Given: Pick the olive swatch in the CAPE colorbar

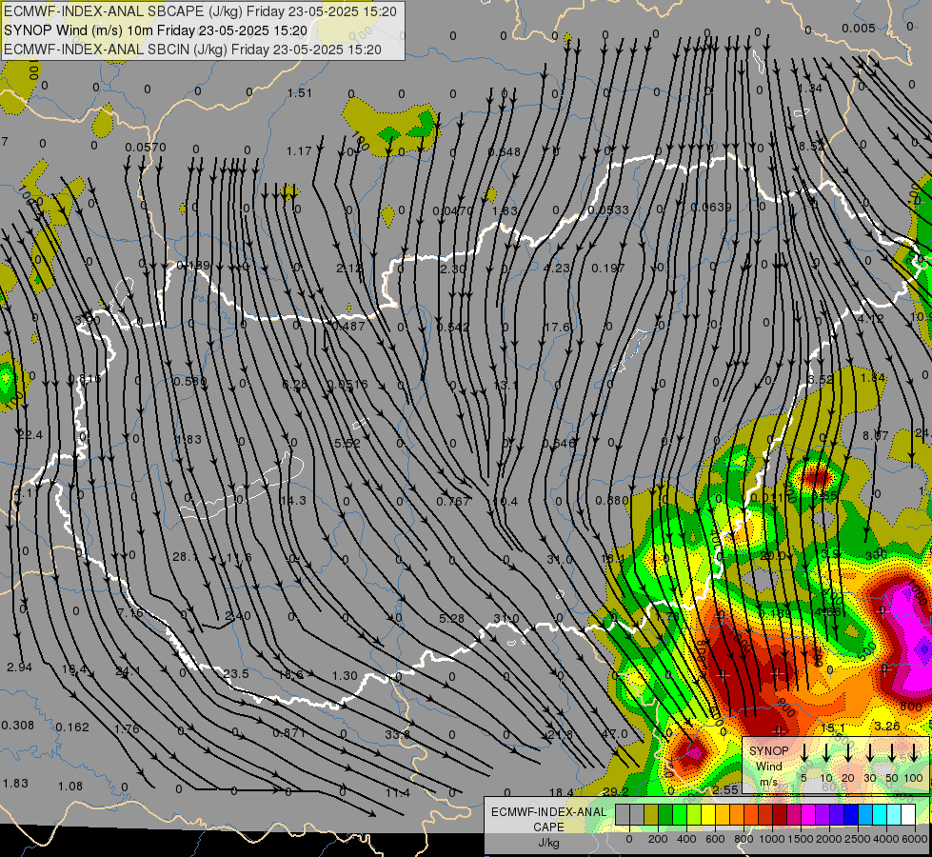Looking at the screenshot, I should tap(651, 814).
